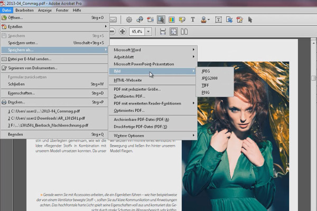317x211 pixels.
Task: Choose JPEG from the Bild submenu
Action: coord(206,71)
